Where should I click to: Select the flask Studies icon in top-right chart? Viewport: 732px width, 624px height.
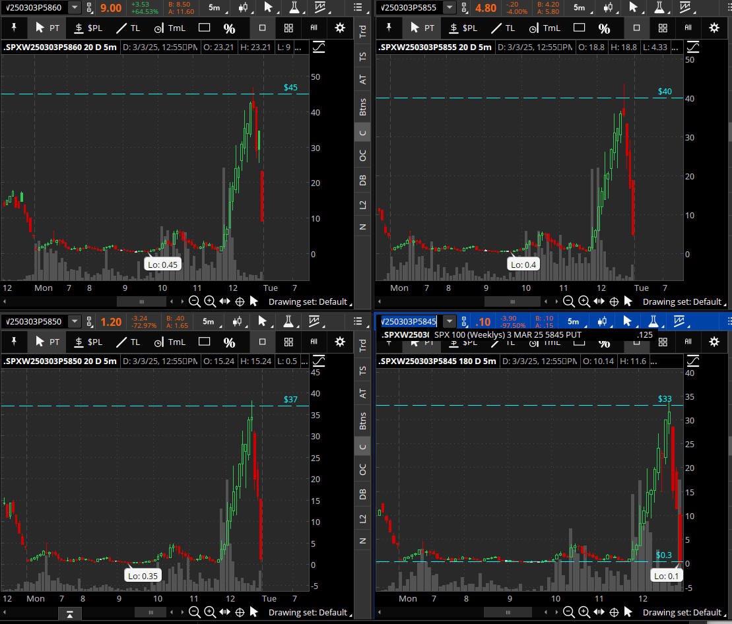coord(659,7)
